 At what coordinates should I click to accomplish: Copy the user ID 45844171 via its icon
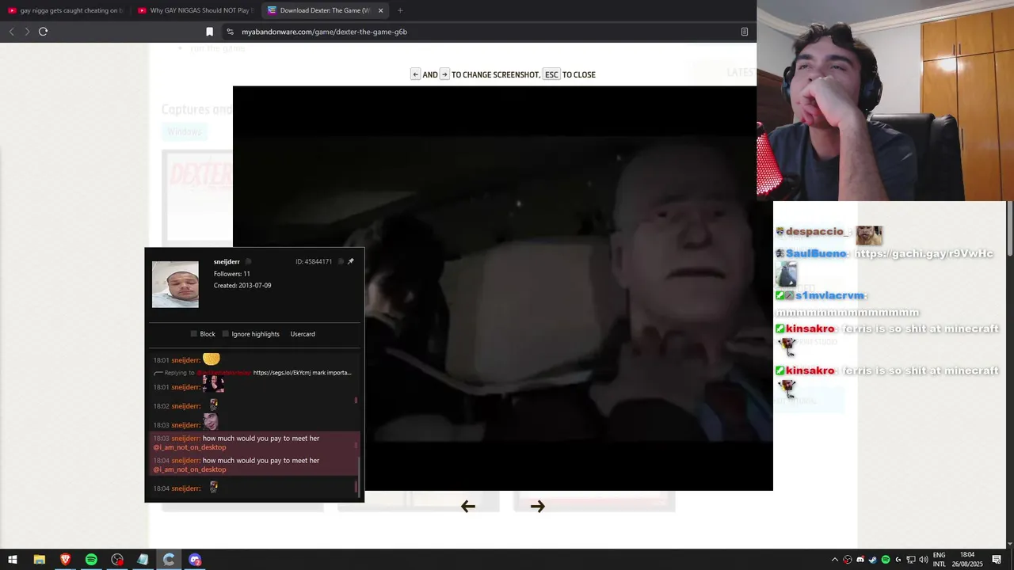[341, 261]
